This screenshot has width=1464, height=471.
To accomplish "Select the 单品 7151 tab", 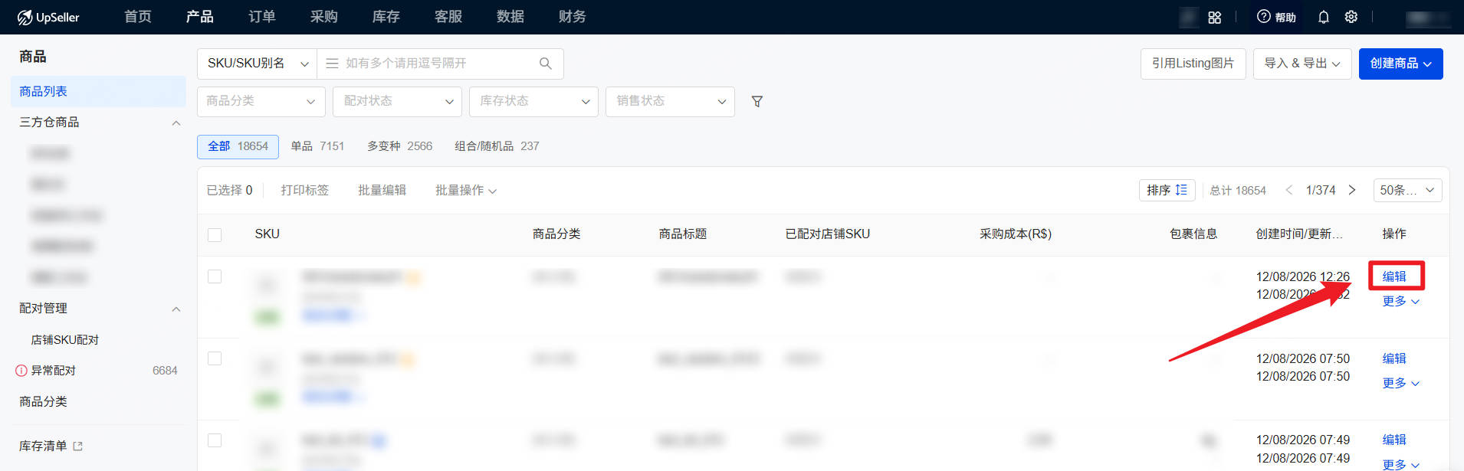I will 317,146.
